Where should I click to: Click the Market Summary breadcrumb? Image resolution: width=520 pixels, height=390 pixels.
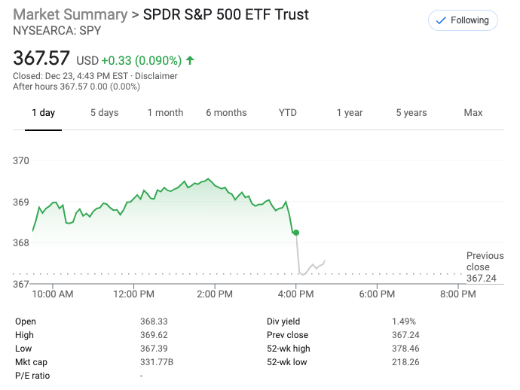pos(70,15)
